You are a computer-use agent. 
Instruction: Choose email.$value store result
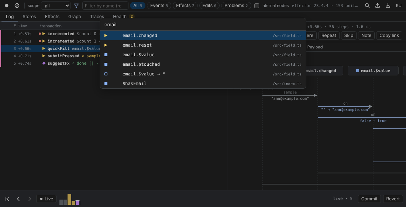tap(203, 55)
